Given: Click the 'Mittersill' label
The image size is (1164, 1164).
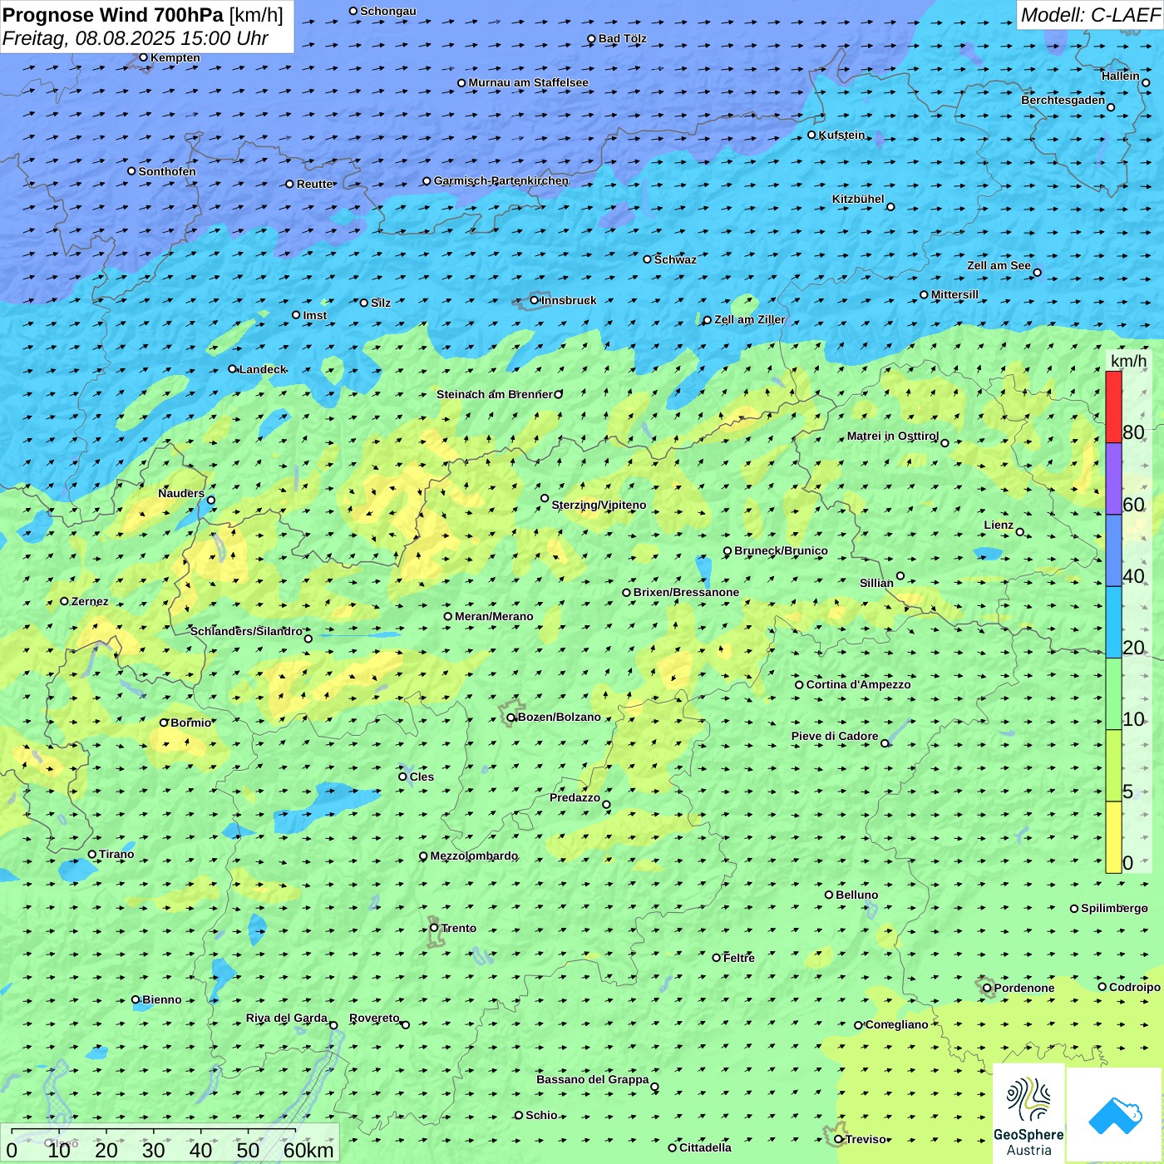Looking at the screenshot, I should tap(954, 294).
